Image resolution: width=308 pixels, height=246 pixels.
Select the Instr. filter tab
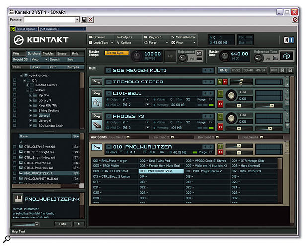(x=57, y=67)
